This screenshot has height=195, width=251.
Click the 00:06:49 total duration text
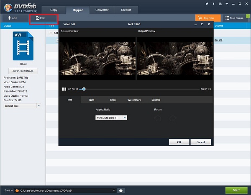[206, 89]
